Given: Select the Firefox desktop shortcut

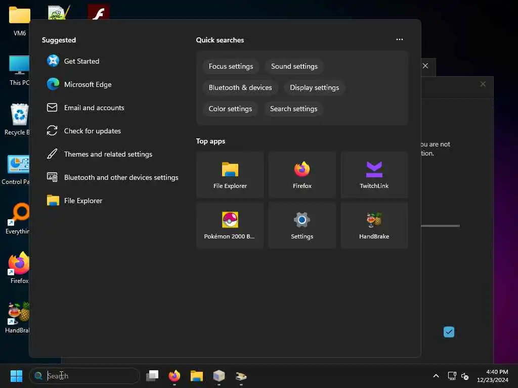Looking at the screenshot, I should [x=19, y=268].
